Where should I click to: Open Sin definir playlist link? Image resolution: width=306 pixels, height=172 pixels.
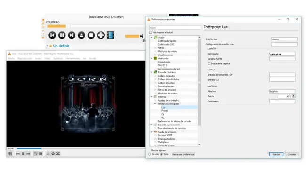coord(61,46)
